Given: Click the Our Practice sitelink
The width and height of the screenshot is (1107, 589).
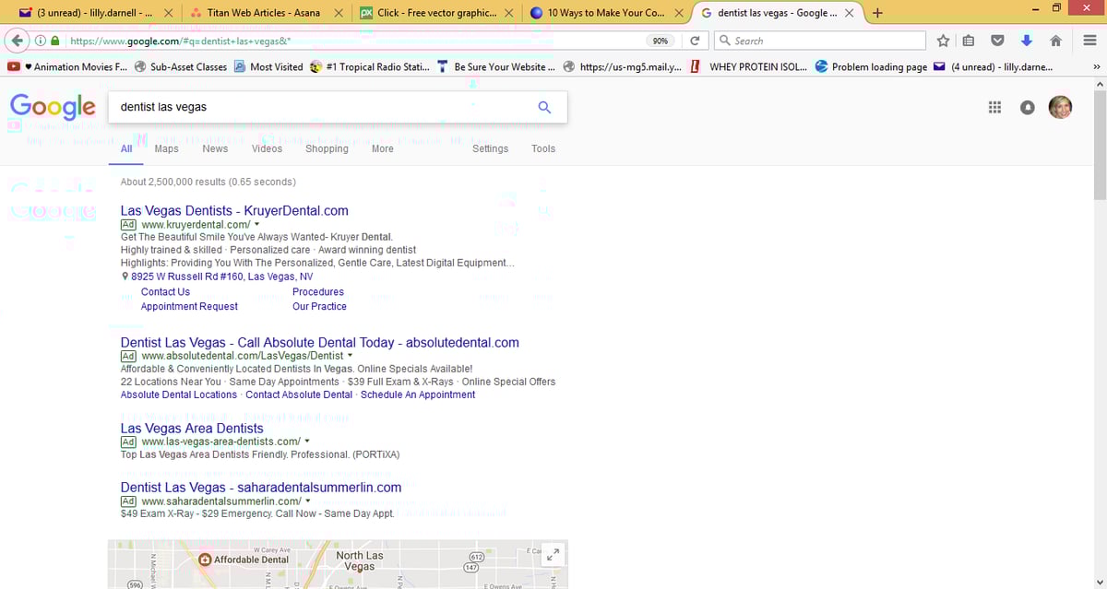Looking at the screenshot, I should tap(319, 307).
